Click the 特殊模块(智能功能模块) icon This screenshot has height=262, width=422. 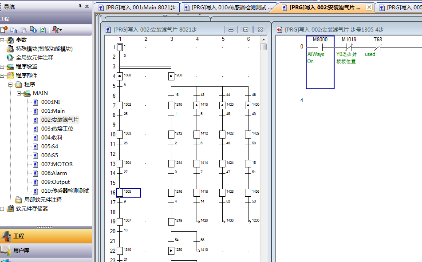point(10,49)
